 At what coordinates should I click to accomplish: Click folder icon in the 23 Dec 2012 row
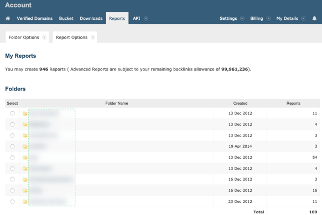(25, 202)
